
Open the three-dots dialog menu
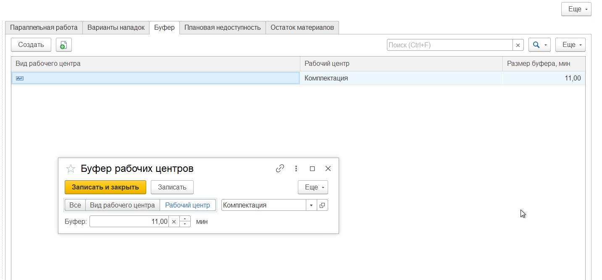(296, 169)
